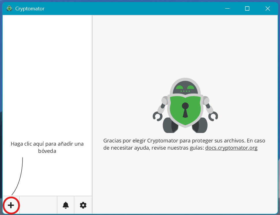Viewport: 280px width, 215px height.
Task: Open settings with the gear icon
Action: point(83,205)
